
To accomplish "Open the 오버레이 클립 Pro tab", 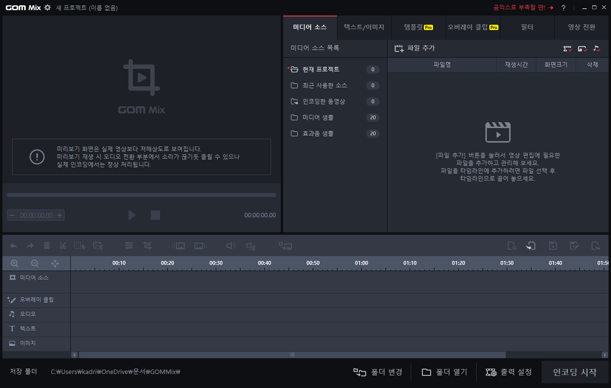I will point(473,28).
